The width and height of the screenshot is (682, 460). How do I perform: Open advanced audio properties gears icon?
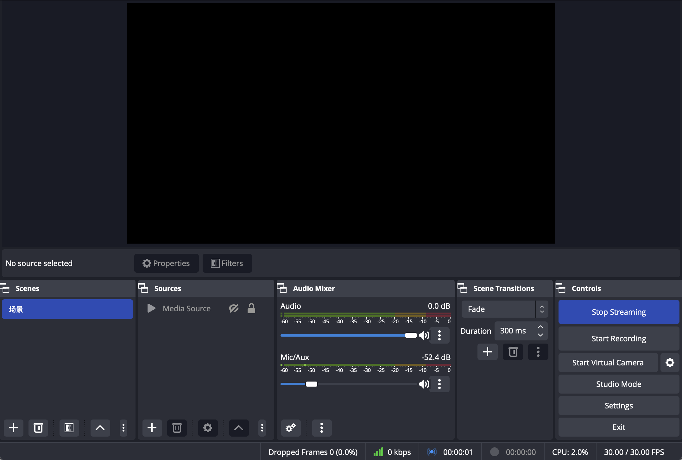(291, 428)
